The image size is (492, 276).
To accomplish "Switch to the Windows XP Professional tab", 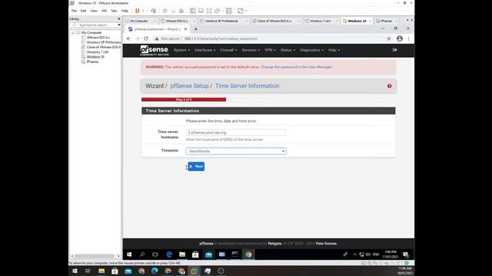I will [221, 21].
